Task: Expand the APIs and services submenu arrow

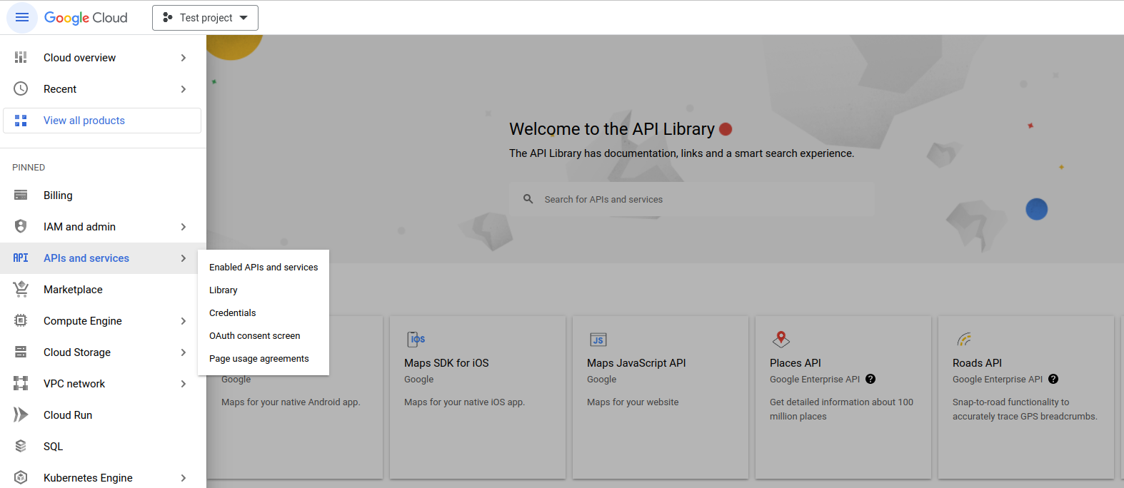Action: click(184, 258)
